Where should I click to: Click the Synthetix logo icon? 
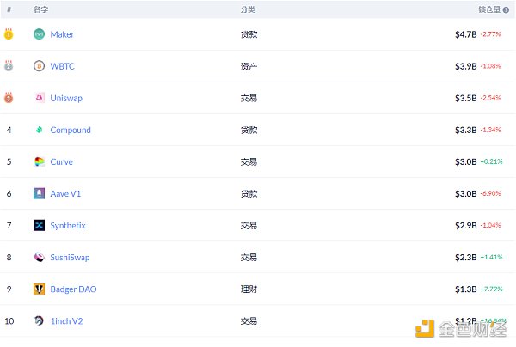click(40, 225)
